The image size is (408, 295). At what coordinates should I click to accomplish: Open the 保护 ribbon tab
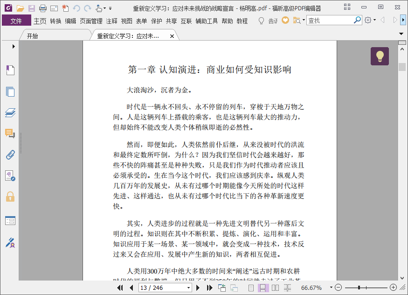pos(157,21)
